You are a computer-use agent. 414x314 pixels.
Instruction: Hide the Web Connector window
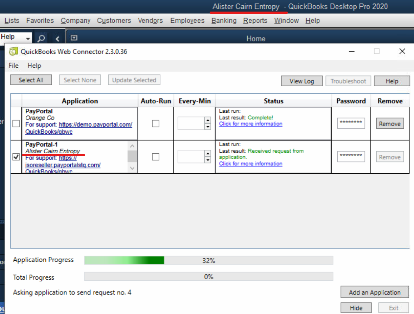click(x=356, y=308)
